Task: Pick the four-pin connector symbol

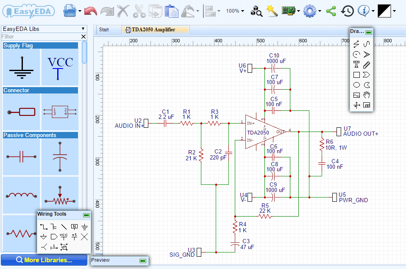Action: (60, 112)
